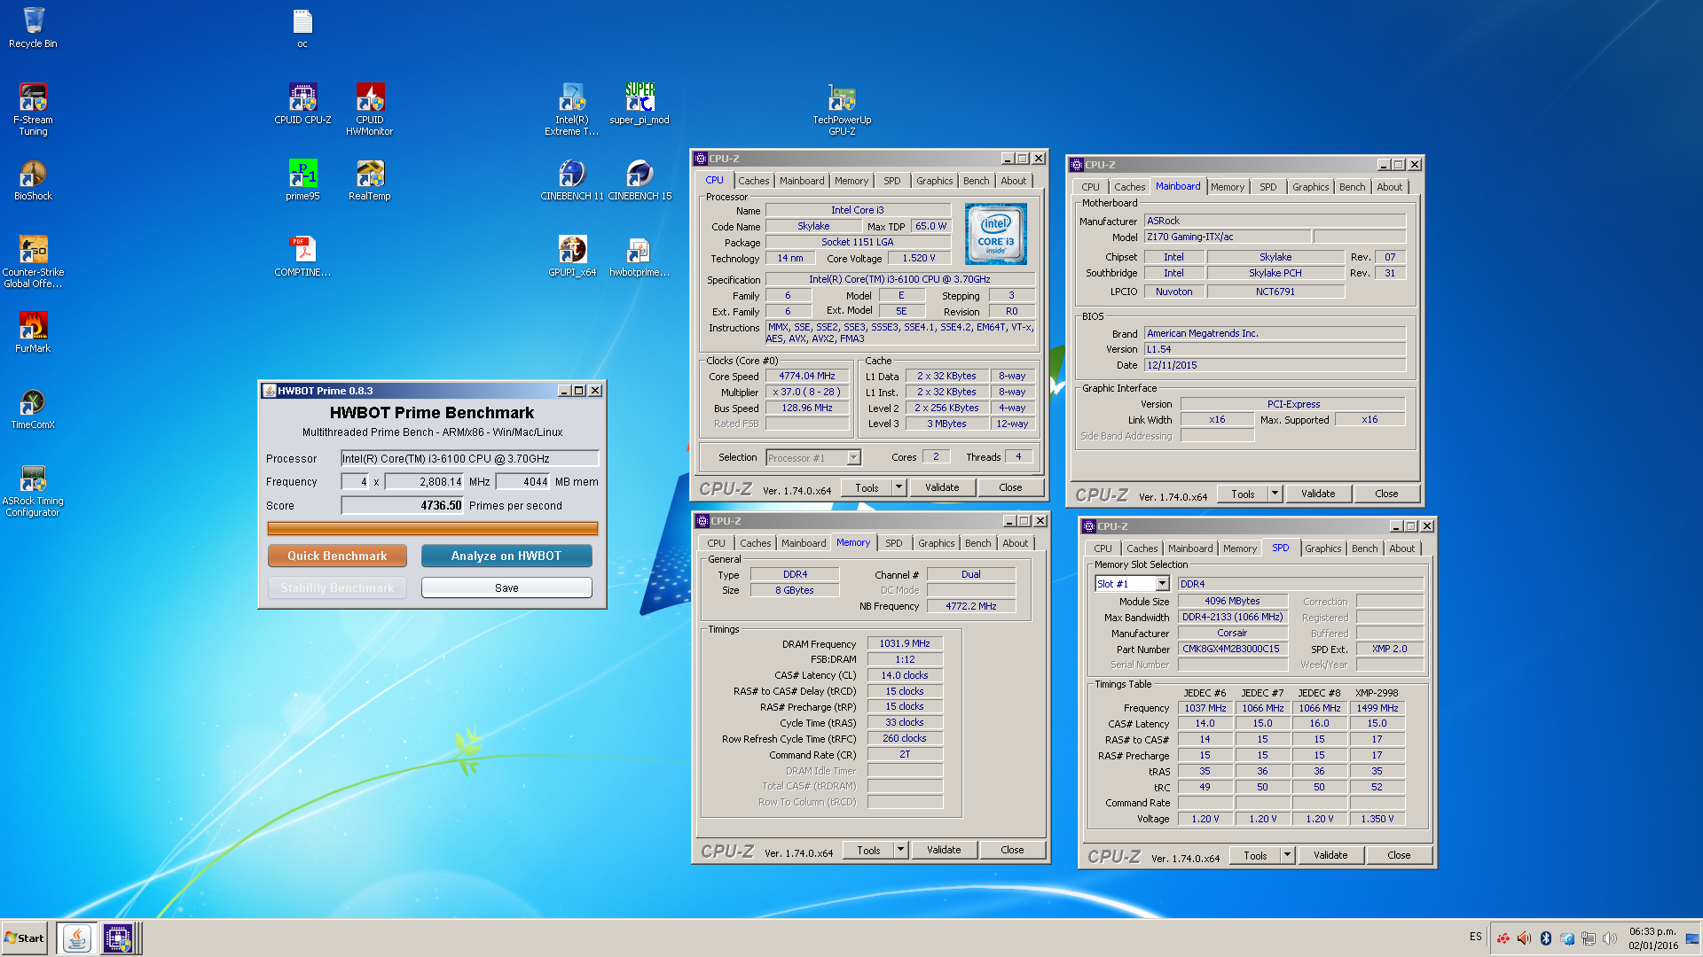Open Memory tab in Mainboard window
Image resolution: width=1703 pixels, height=957 pixels.
1228,187
